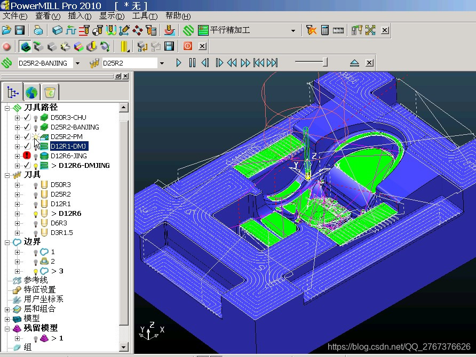Click the eject icon on simulation bar
This screenshot has height=357, width=476.
pyautogui.click(x=354, y=63)
